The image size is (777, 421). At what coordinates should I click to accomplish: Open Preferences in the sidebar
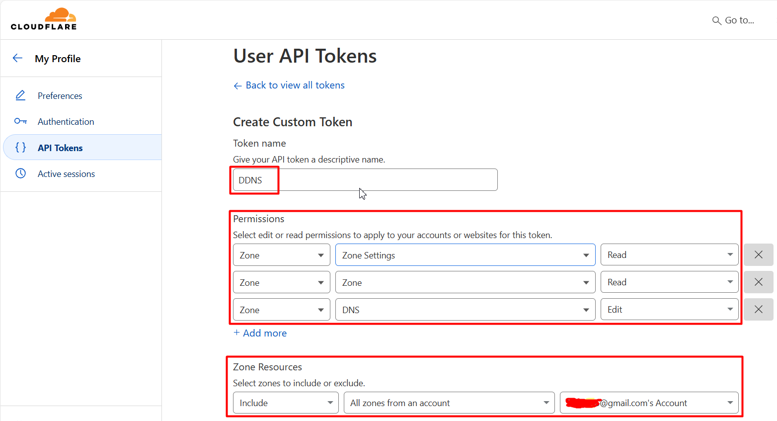(x=60, y=96)
